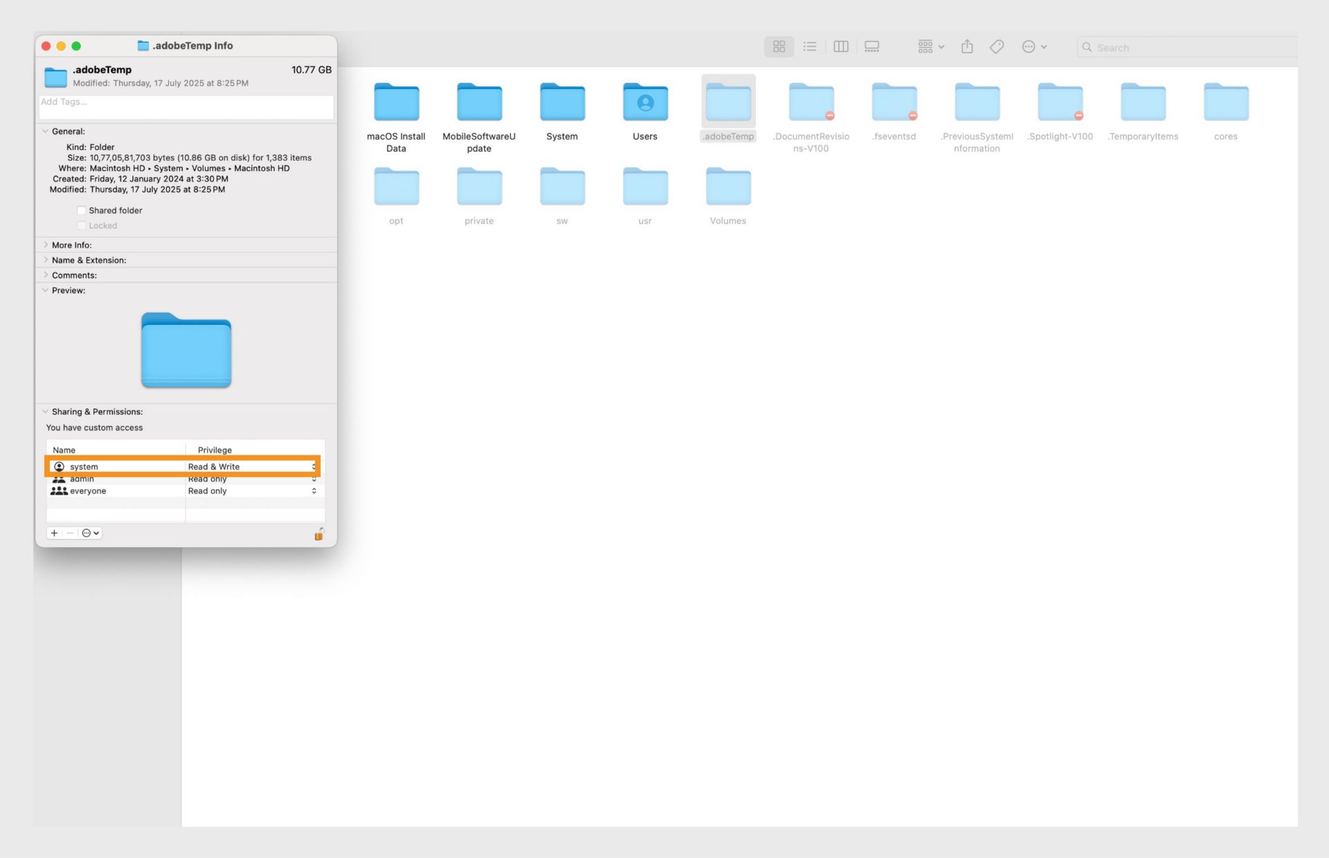
Task: Open the everyone privilege dropdown
Action: click(314, 491)
